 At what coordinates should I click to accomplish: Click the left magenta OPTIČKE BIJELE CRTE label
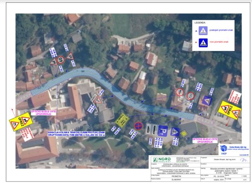[38, 113]
